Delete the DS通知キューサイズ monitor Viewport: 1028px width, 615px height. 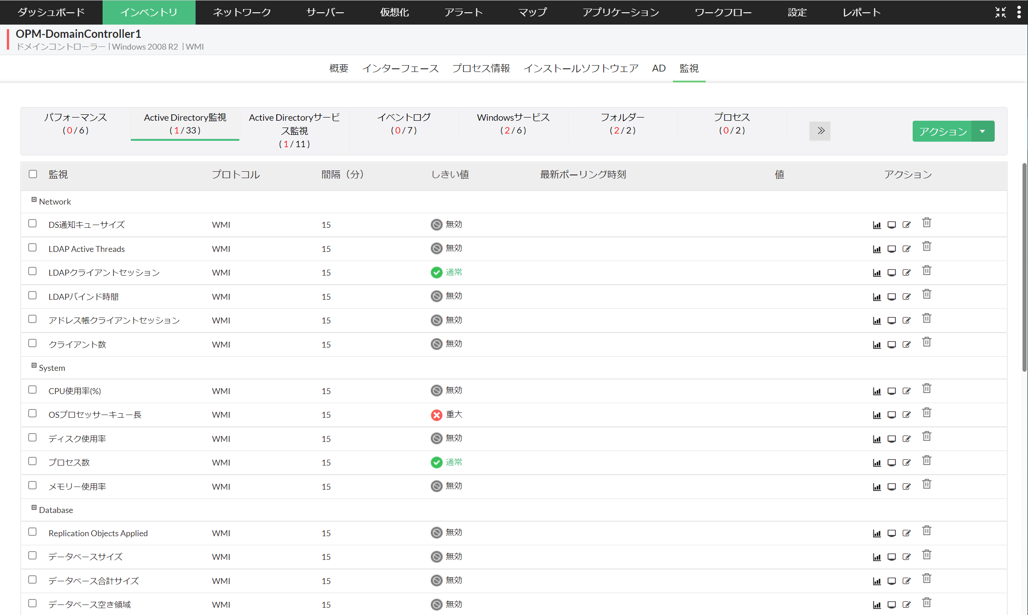point(927,222)
